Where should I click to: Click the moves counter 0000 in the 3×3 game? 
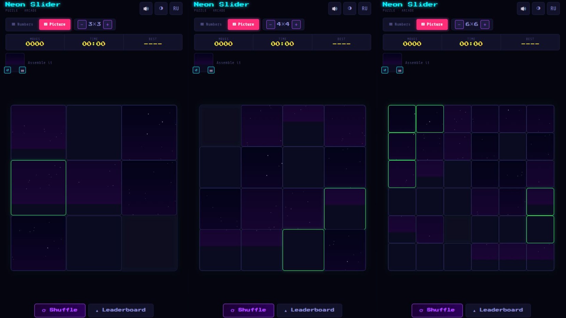(35, 44)
